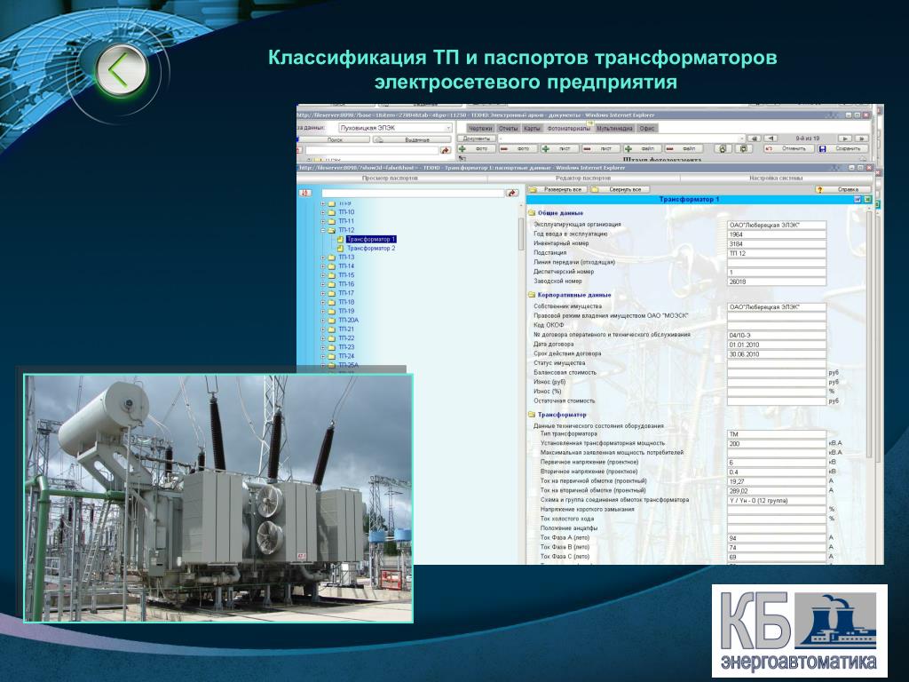Add a file with the green plus файл
The image size is (909, 682).
[x=643, y=149]
